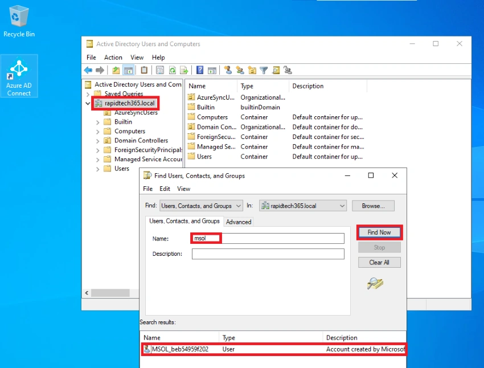This screenshot has width=484, height=368.
Task: Click the Description input field
Action: pyautogui.click(x=268, y=253)
